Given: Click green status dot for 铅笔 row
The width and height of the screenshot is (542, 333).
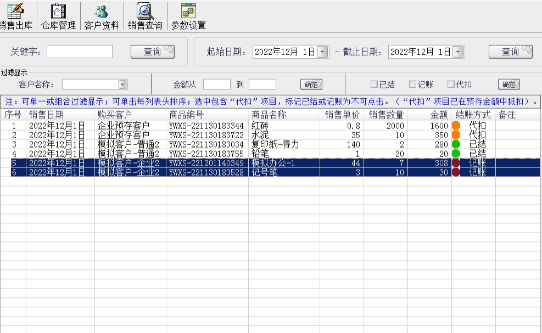Looking at the screenshot, I should (x=456, y=154).
